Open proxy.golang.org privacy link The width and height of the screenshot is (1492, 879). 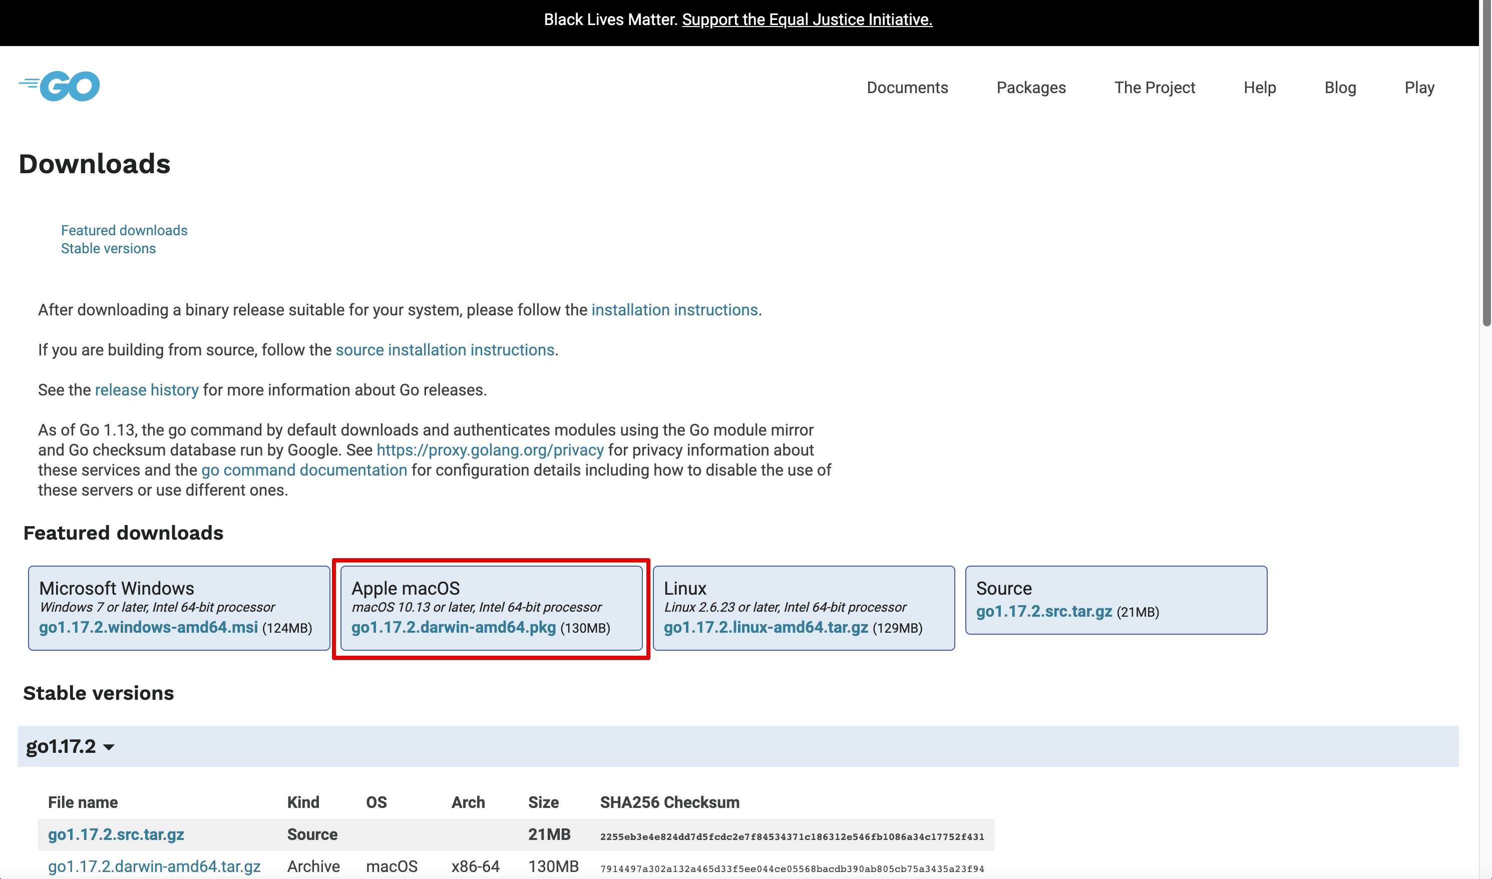click(489, 450)
